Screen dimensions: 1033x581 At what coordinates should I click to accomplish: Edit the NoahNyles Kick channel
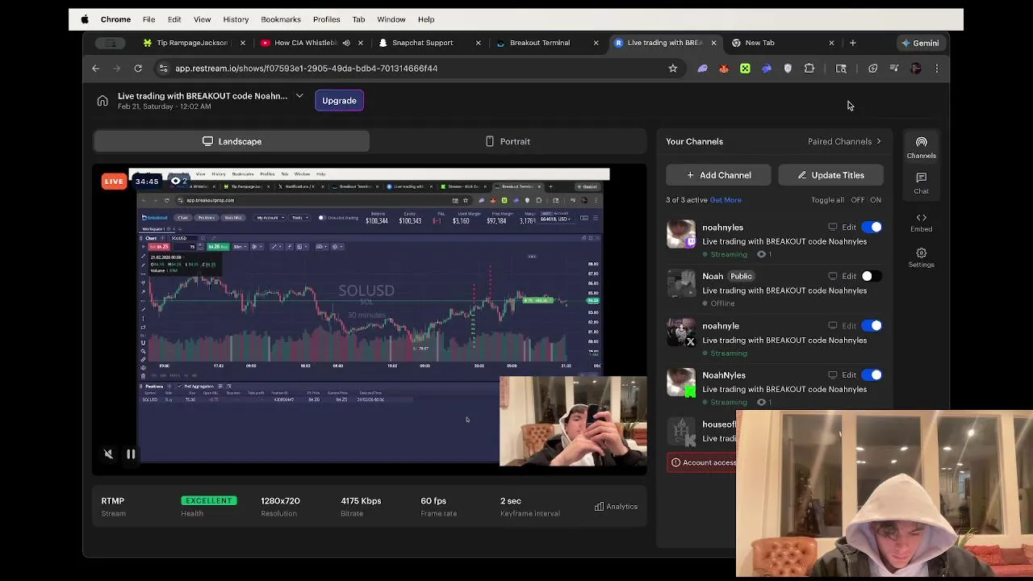(x=849, y=375)
